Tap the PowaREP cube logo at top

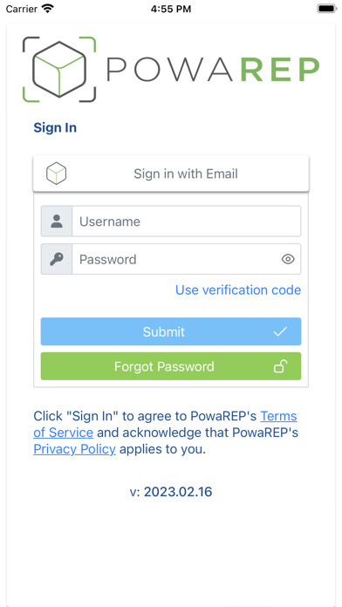(x=58, y=69)
